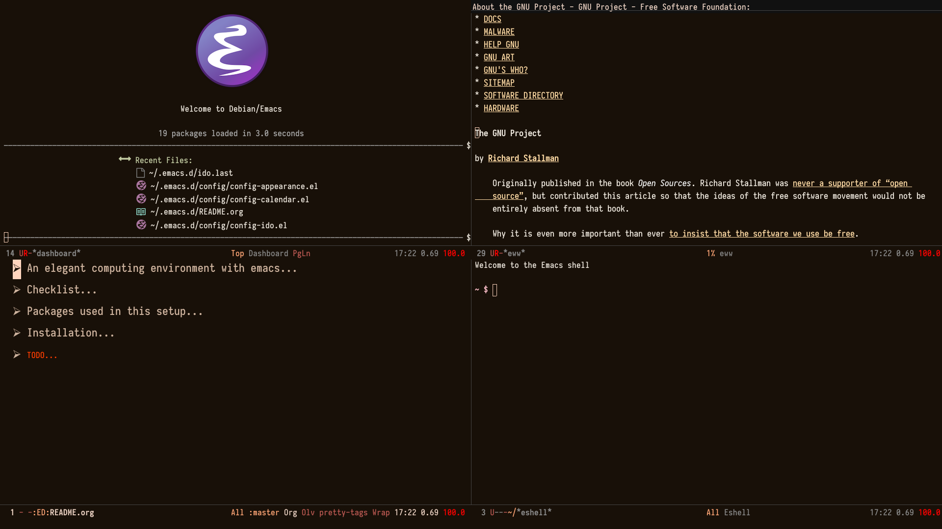Click the eshell prompt input area
The height and width of the screenshot is (529, 942).
[x=495, y=290]
